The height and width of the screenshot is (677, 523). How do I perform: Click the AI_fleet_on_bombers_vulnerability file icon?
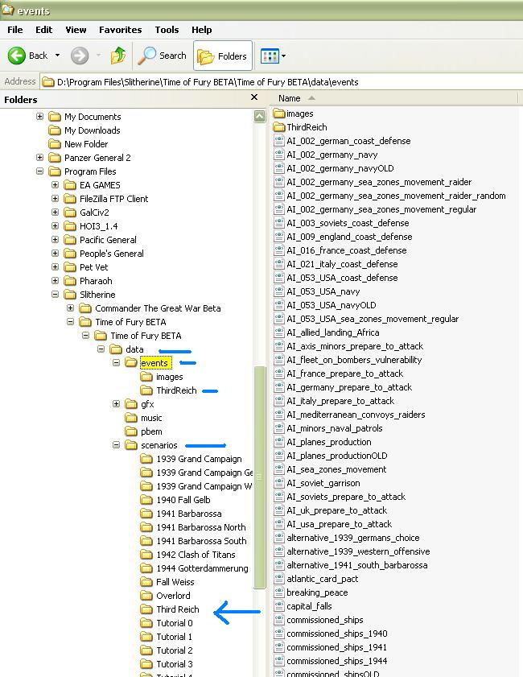279,360
